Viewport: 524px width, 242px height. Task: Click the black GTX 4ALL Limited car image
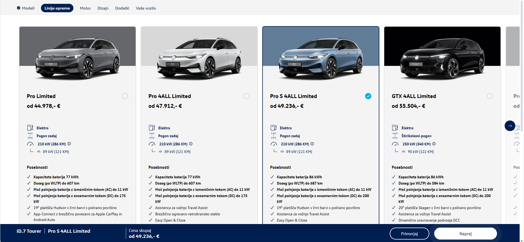(x=442, y=59)
